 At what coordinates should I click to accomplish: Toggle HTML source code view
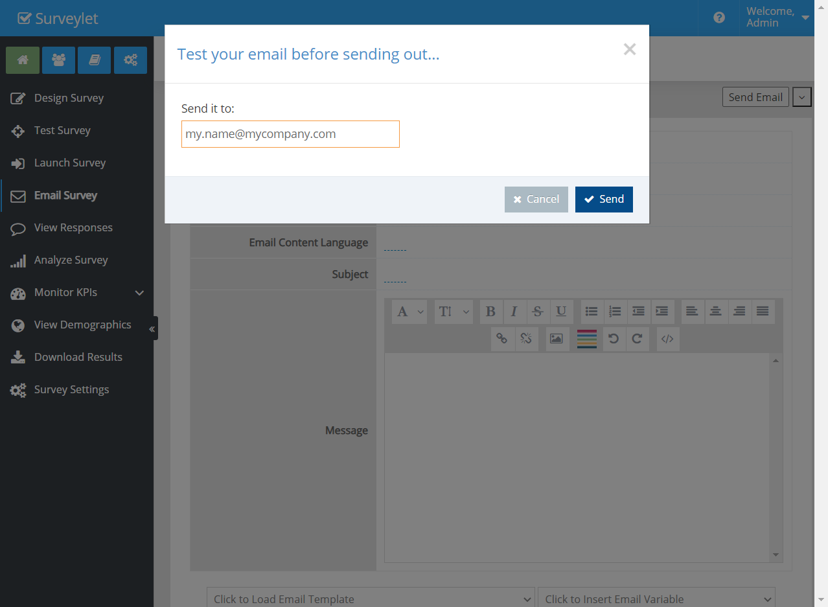pyautogui.click(x=667, y=338)
